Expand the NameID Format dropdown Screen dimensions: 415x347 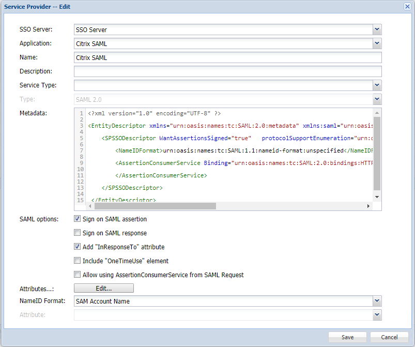377,301
